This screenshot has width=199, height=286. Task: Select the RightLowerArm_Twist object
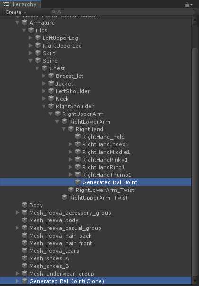coord(105,190)
